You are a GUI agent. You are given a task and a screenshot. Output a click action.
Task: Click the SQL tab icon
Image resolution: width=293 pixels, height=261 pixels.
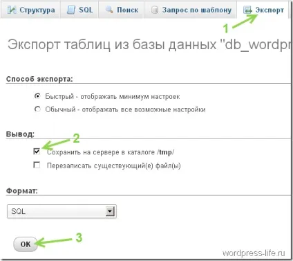click(x=71, y=10)
